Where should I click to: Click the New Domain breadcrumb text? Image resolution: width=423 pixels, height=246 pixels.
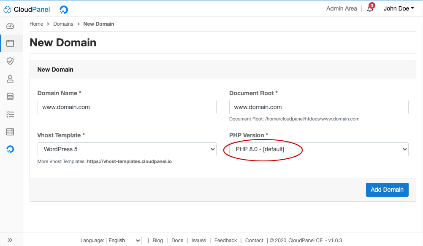[x=99, y=24]
